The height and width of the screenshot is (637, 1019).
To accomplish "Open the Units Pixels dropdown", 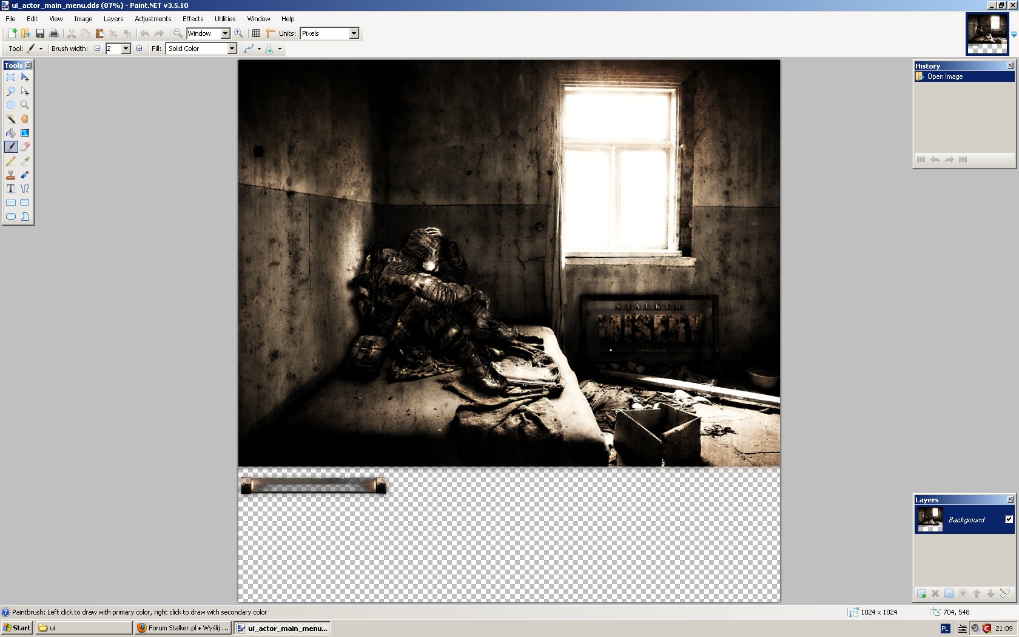I will click(354, 33).
